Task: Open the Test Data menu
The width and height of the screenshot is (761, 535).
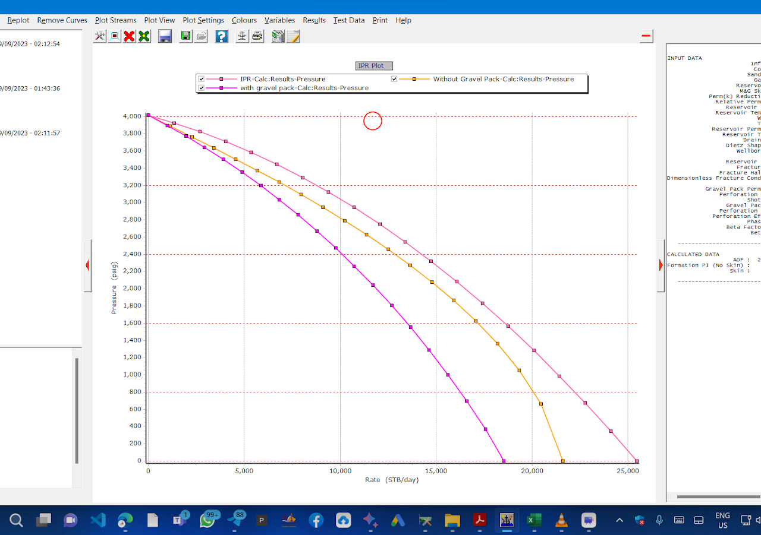Action: (349, 20)
